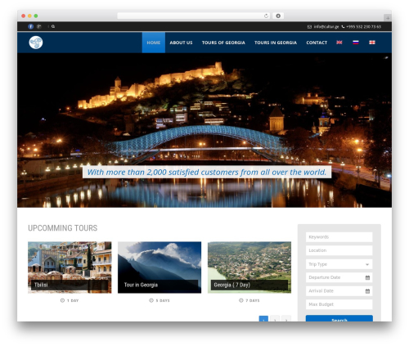Click the envelope icon next to the email
The image size is (409, 346).
(x=309, y=27)
